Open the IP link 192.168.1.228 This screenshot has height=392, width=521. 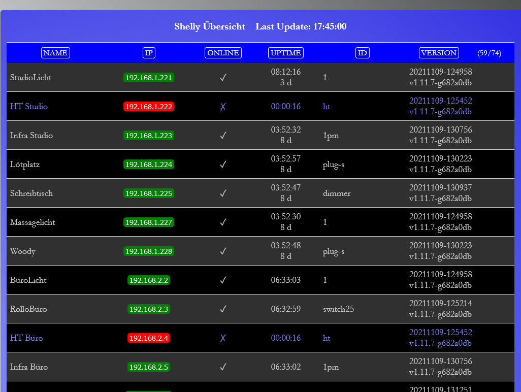tap(149, 251)
